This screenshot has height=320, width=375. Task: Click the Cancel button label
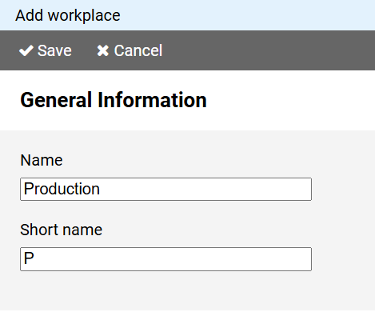138,50
